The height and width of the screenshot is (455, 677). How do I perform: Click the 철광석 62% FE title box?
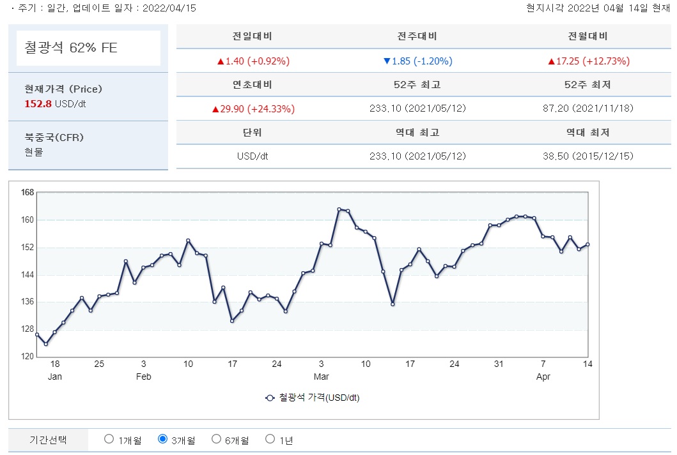click(x=88, y=48)
